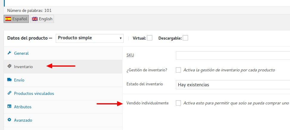Viewport: 290px width, 130px height.
Task: Check the Gestión de inventario checkbox
Action: (x=178, y=70)
